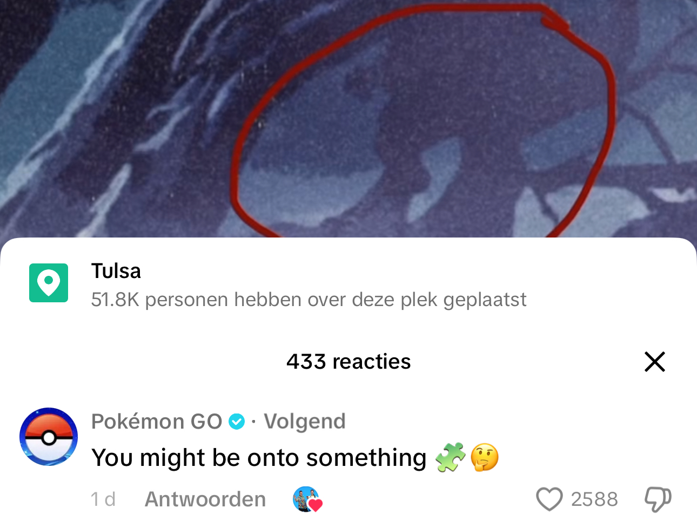Tap the puzzle piece emoji
The image size is (697, 522).
[450, 457]
